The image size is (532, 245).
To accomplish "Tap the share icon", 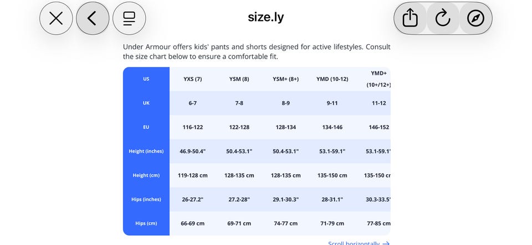I will pos(410,18).
